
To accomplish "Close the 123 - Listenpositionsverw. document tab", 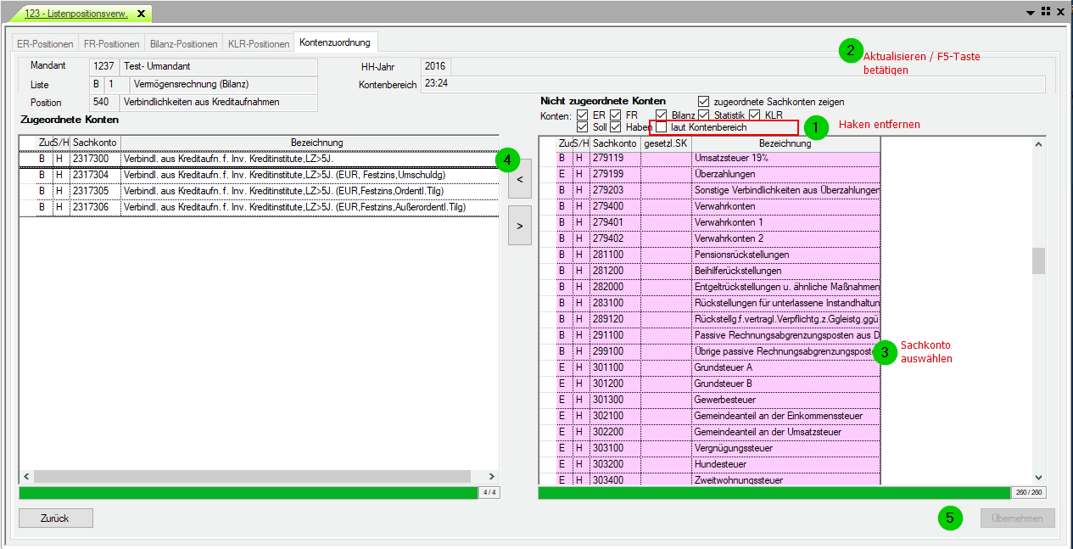I will (142, 14).
